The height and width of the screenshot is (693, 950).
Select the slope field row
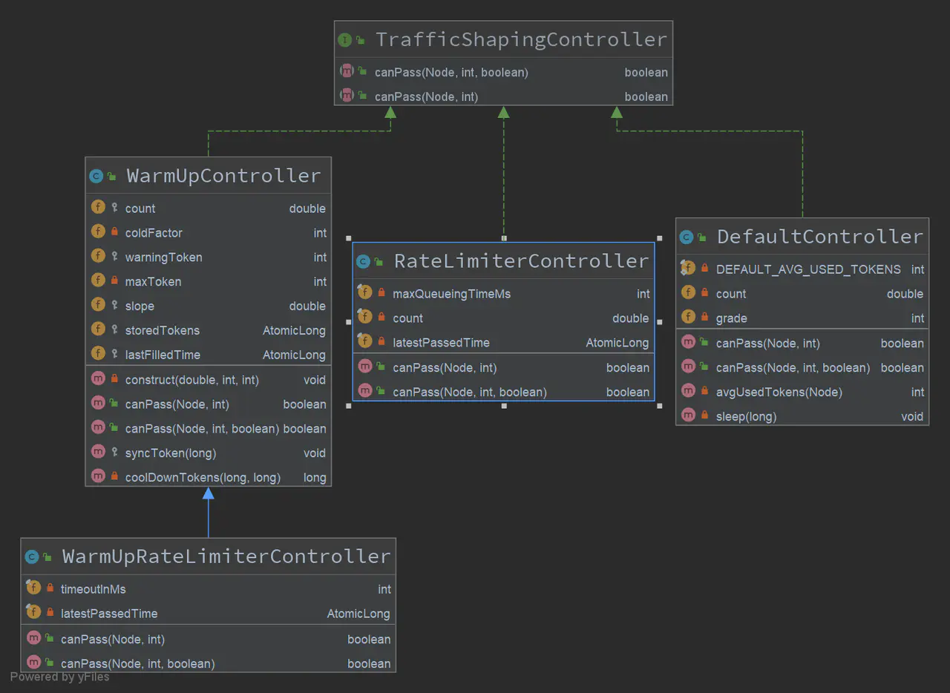[x=209, y=306]
